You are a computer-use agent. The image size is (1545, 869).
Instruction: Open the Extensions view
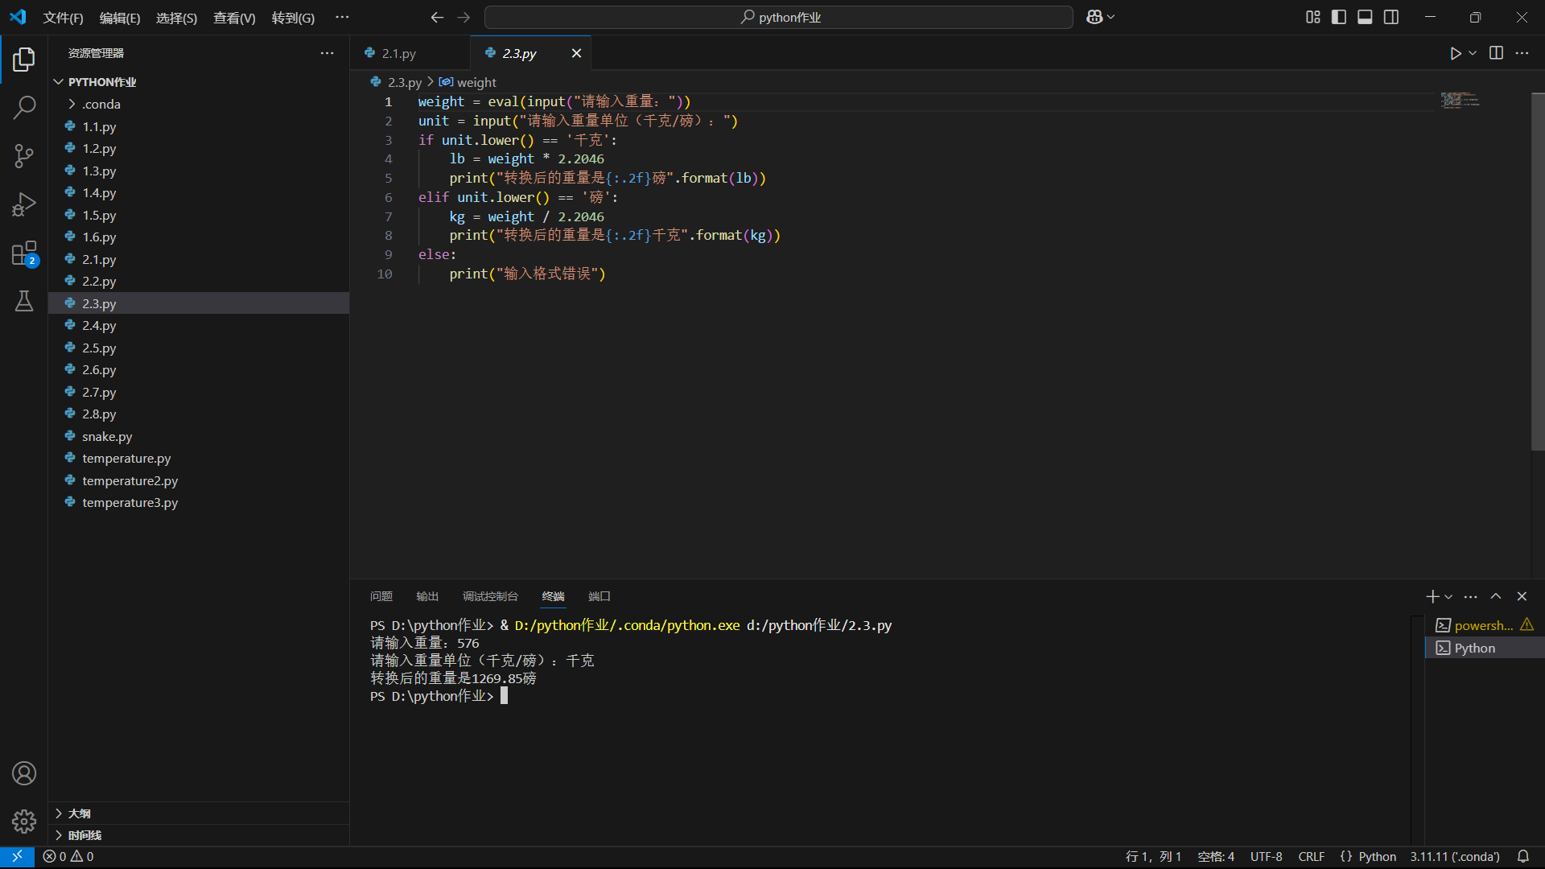pyautogui.click(x=24, y=253)
